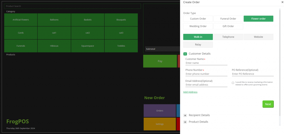This screenshot has width=284, height=134.
Task: Expand the Product Details section
Action: click(185, 122)
